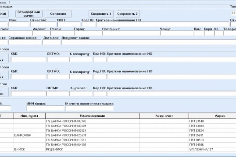The width and height of the screenshot is (236, 157).
Task: Click into the Город field
Action: point(88,33)
